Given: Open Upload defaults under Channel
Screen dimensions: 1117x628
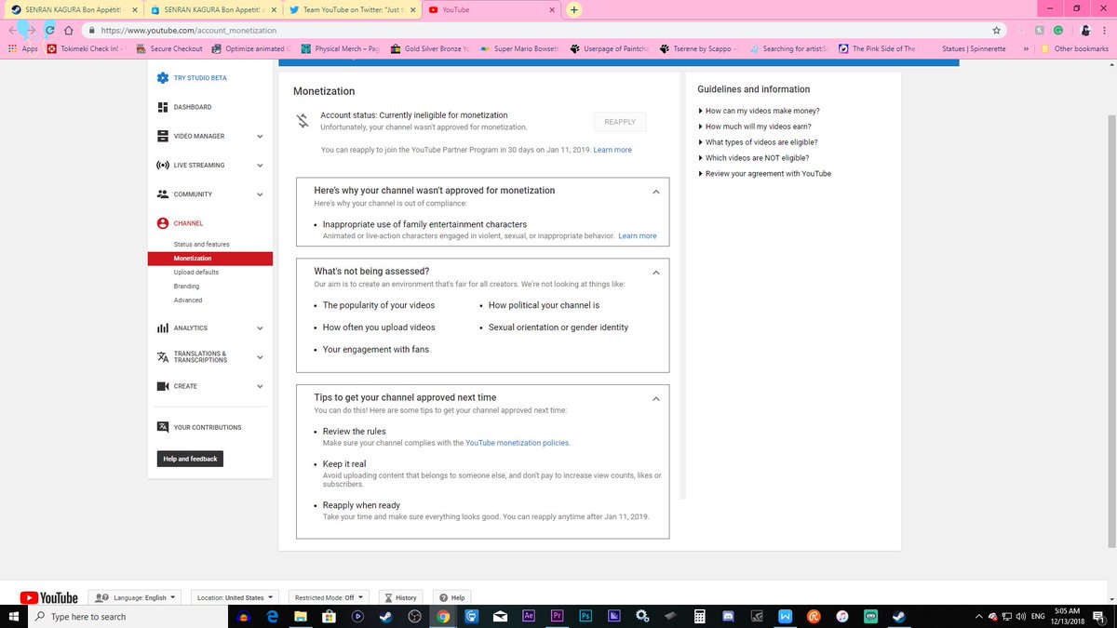Looking at the screenshot, I should 196,273.
